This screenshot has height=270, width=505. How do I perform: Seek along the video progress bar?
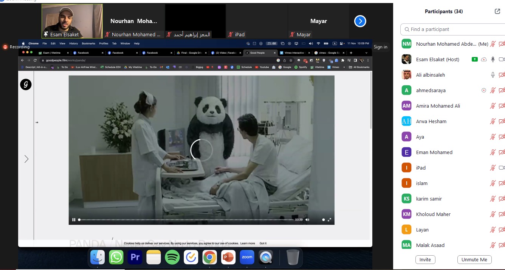(x=186, y=219)
